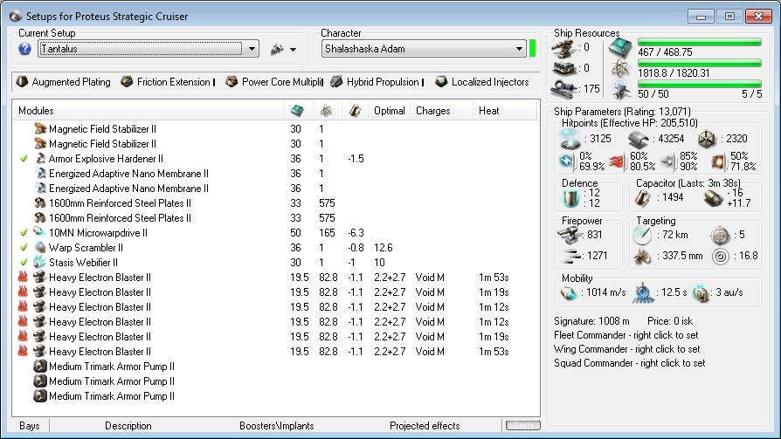781x439 pixels.
Task: Click the shield hitpoints icon showing 3125
Action: 570,139
